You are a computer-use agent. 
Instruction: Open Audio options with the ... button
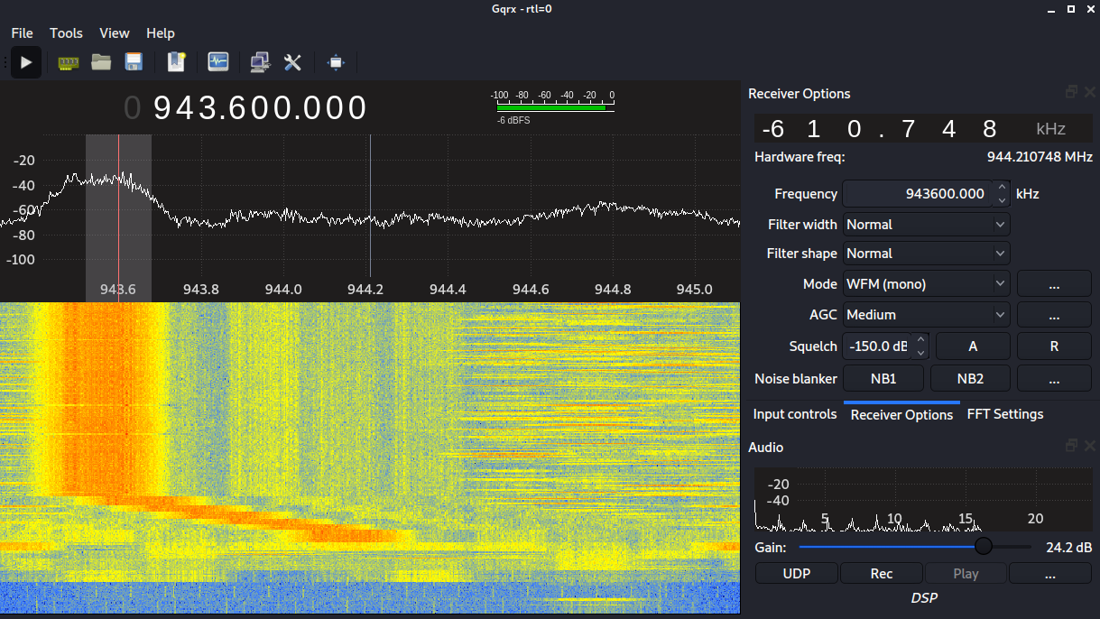pyautogui.click(x=1050, y=574)
